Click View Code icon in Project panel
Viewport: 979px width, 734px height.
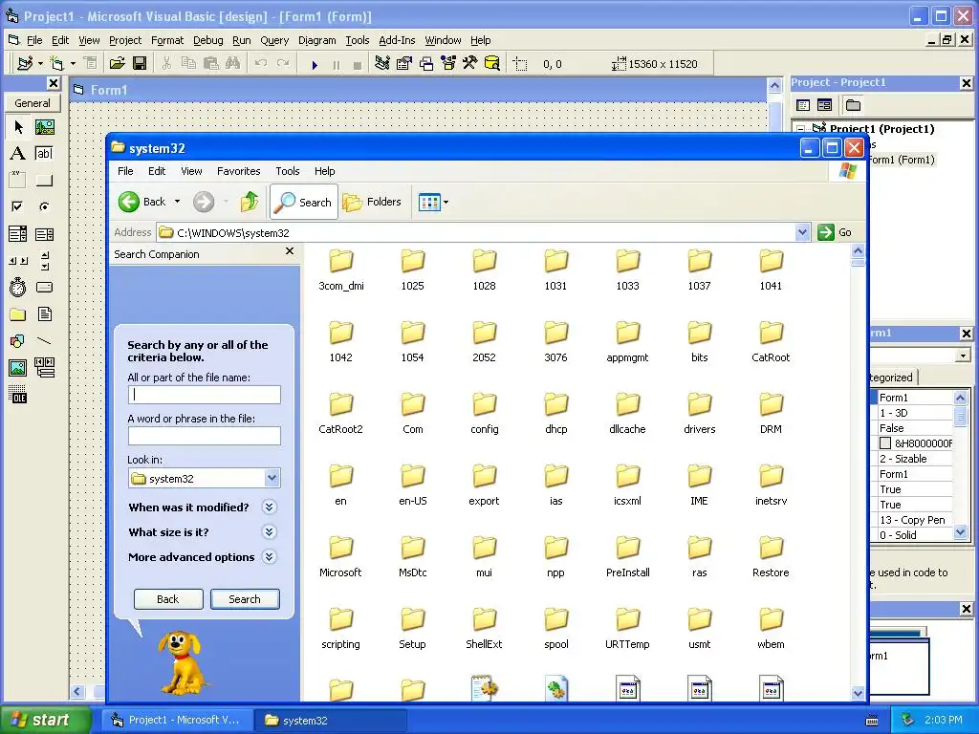(x=803, y=105)
